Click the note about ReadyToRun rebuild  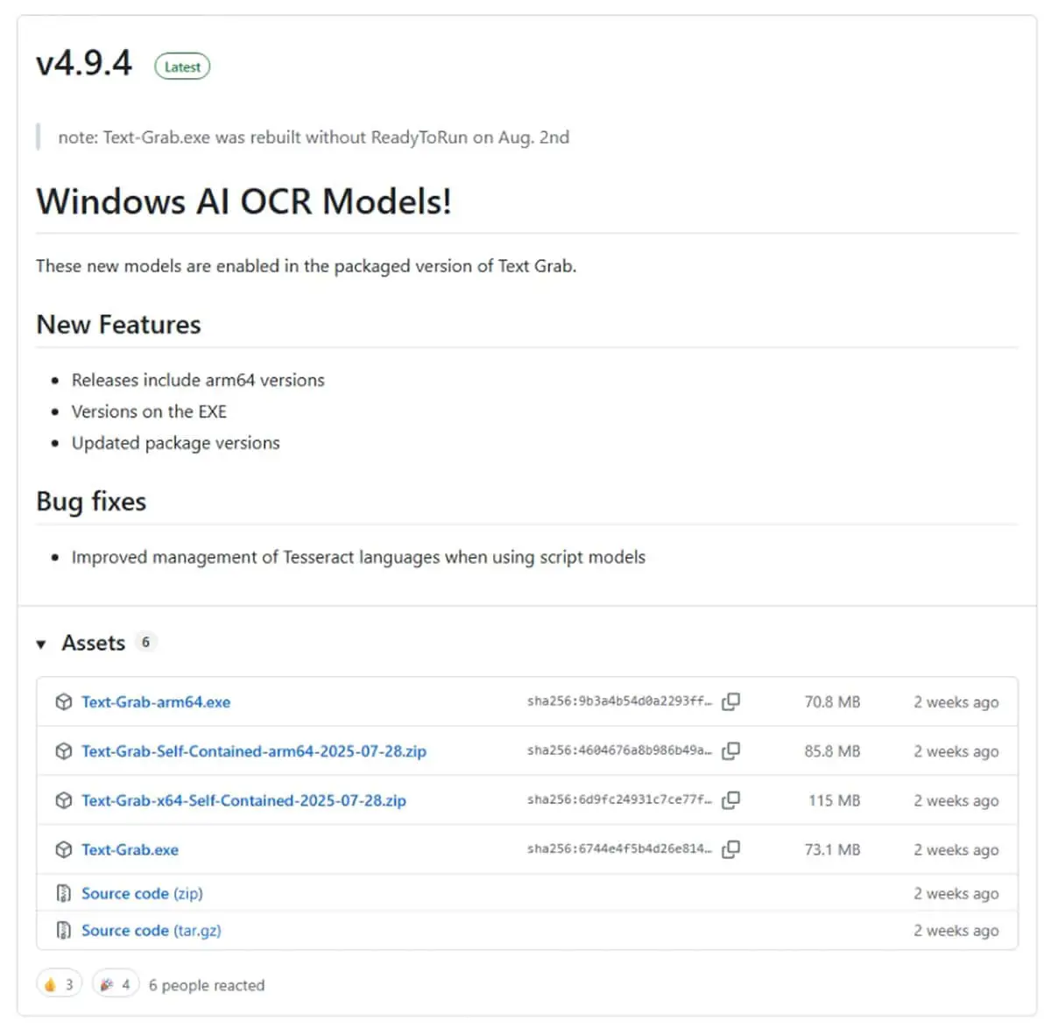(x=314, y=137)
